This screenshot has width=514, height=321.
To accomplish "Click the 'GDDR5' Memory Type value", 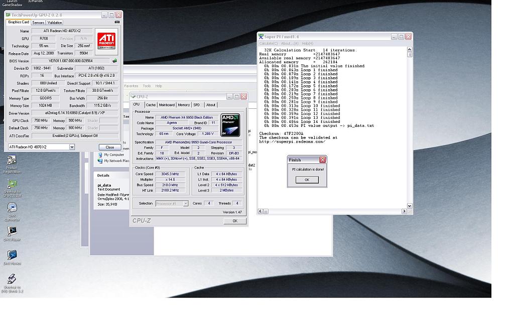I will [46, 98].
